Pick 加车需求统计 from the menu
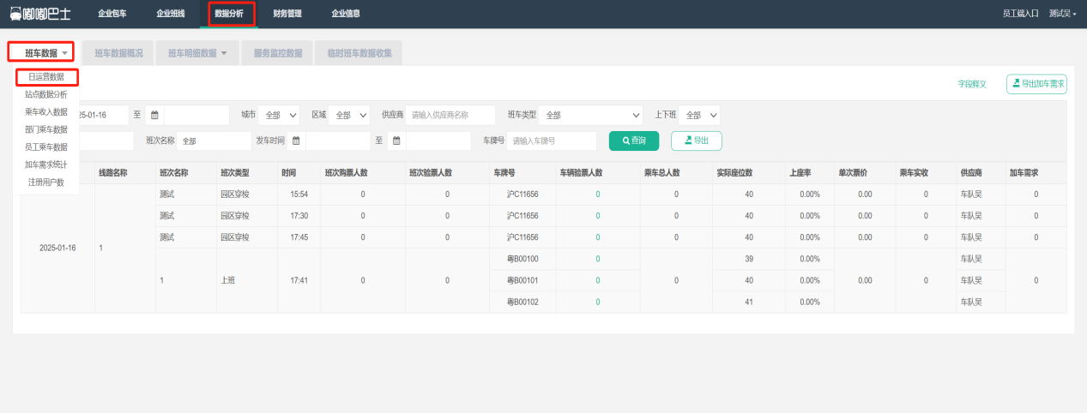1087x413 pixels. tap(46, 165)
